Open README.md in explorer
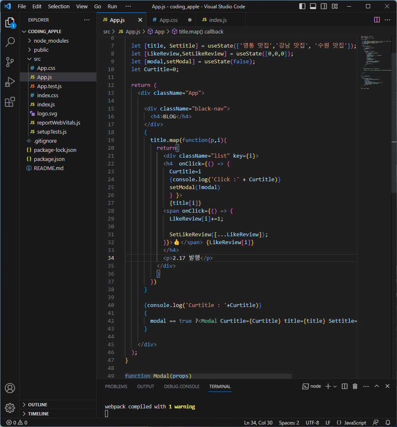The width and height of the screenshot is (397, 427). pyautogui.click(x=58, y=168)
